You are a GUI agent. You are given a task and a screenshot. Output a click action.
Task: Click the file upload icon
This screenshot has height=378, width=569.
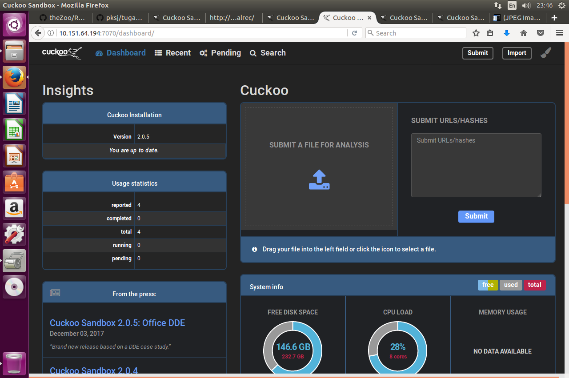click(319, 180)
